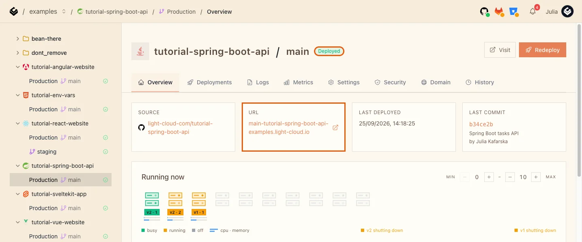Open commit b34ce2b link

pos(481,124)
